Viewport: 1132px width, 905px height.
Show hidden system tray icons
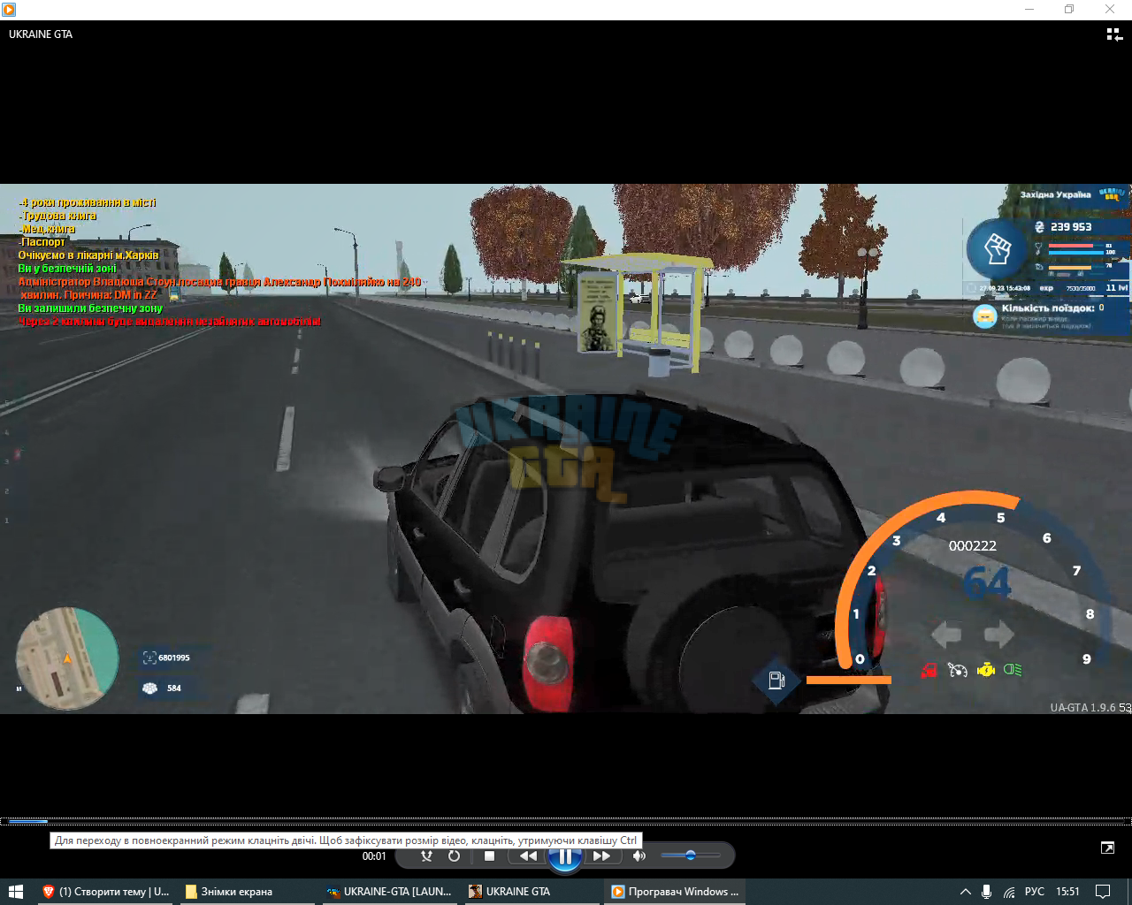tap(965, 892)
